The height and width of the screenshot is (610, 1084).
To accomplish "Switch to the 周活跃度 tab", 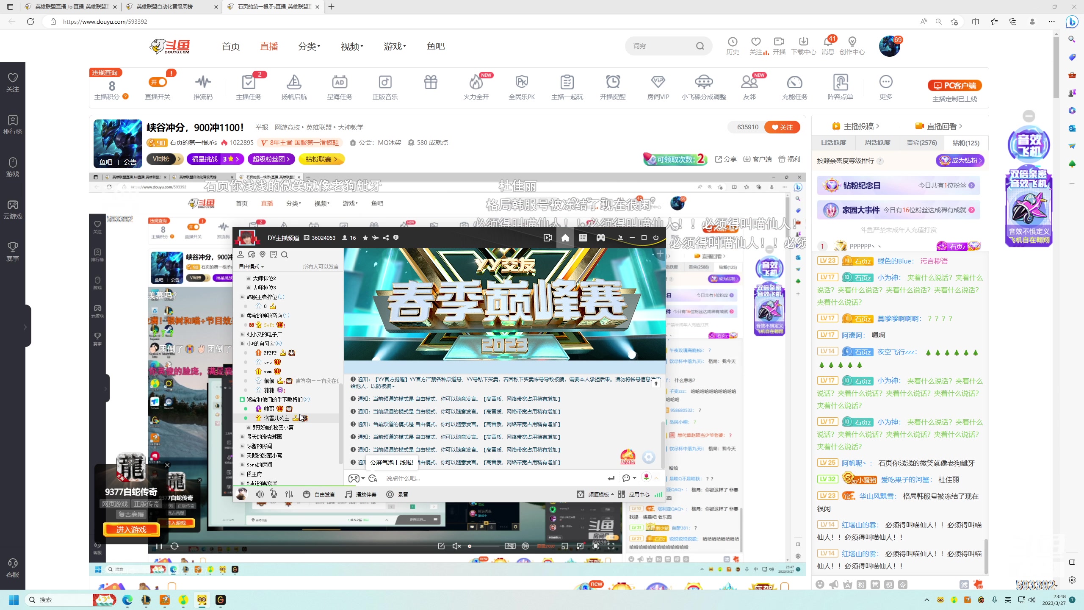I will (x=877, y=143).
